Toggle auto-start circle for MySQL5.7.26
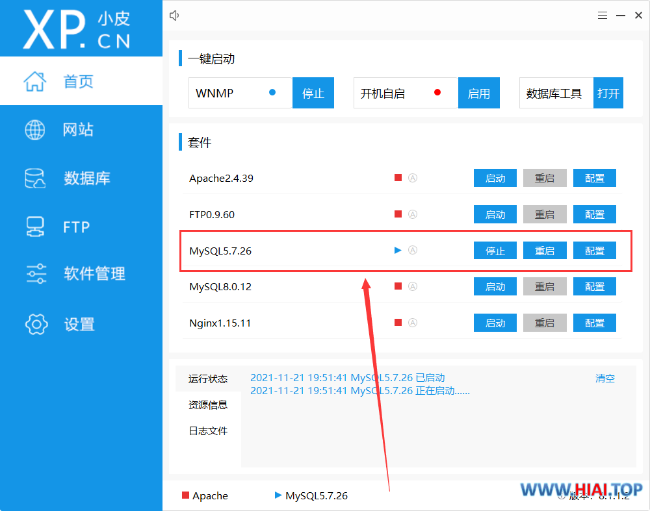Image resolution: width=650 pixels, height=511 pixels. pyautogui.click(x=413, y=250)
